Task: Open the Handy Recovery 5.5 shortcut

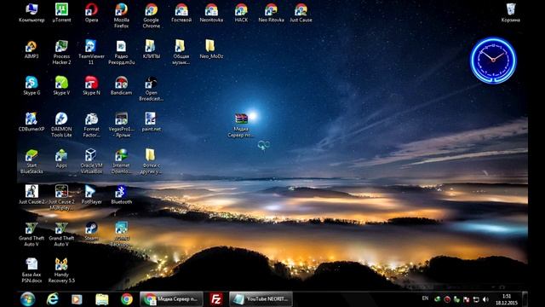Action: point(61,270)
